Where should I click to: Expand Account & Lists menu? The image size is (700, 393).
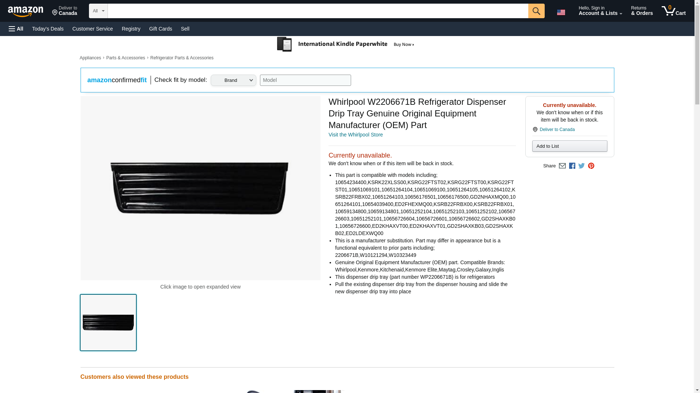600,11
